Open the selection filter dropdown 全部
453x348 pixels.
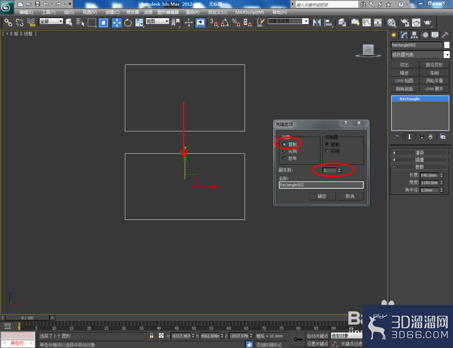(51, 21)
